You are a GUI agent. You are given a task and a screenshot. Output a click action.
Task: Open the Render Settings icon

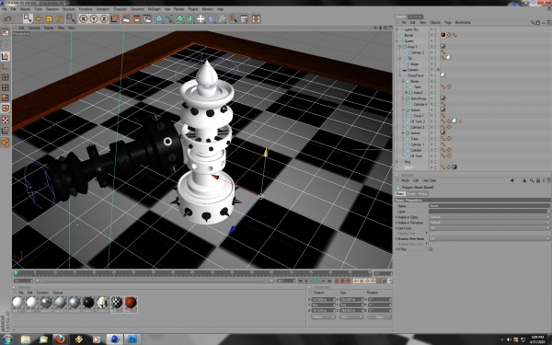point(147,18)
